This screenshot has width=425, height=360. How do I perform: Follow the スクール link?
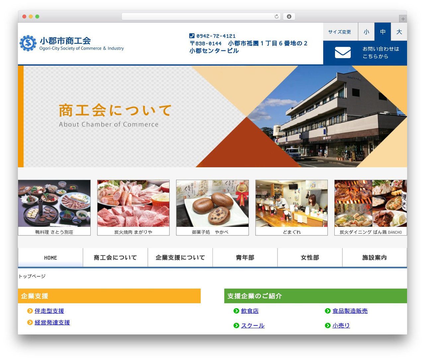point(253,325)
